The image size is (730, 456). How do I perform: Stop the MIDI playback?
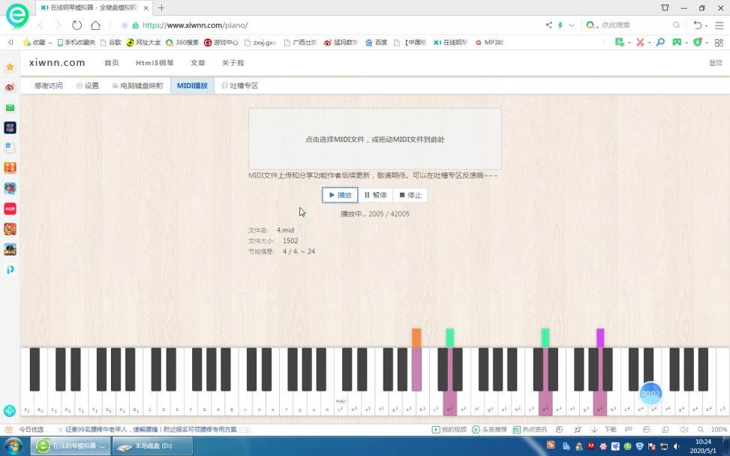[410, 195]
